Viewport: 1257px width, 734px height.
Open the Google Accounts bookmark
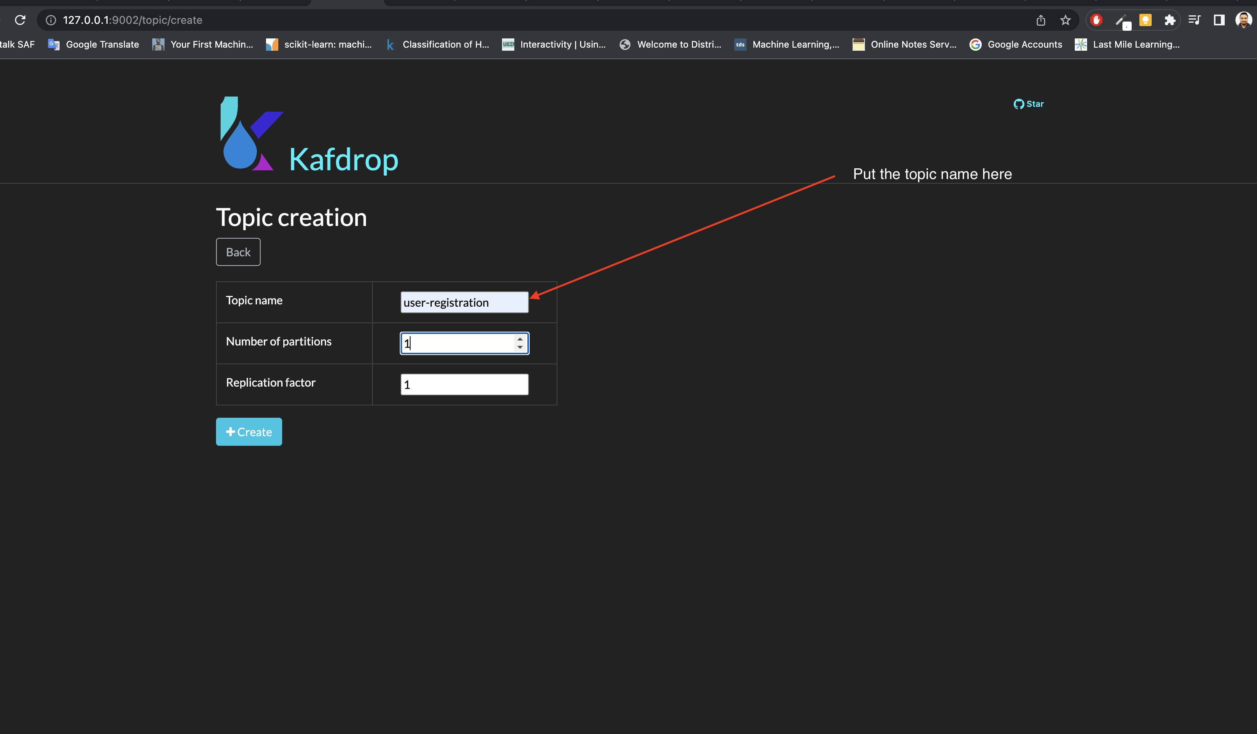[x=1016, y=44]
